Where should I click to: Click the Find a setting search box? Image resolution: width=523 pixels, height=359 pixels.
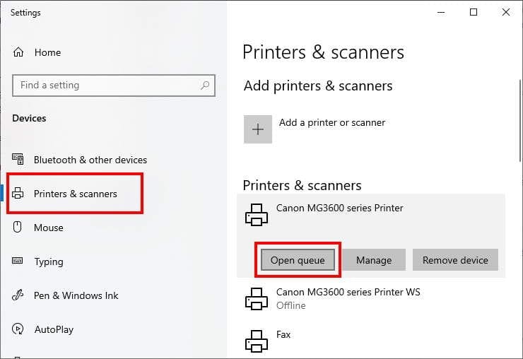(114, 86)
